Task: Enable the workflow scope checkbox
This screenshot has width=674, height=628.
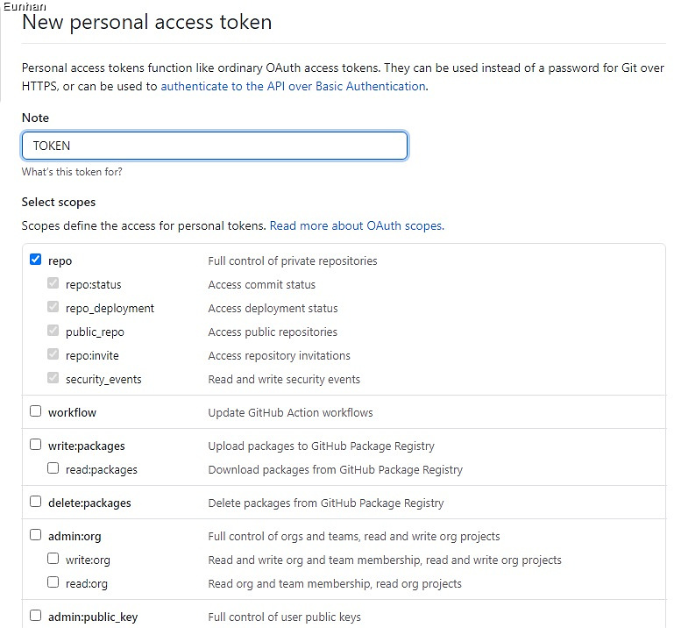Action: pos(36,411)
